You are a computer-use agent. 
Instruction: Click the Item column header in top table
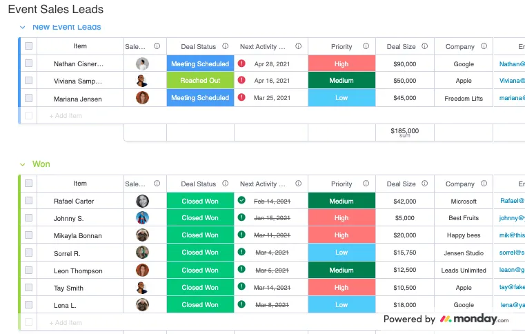80,46
